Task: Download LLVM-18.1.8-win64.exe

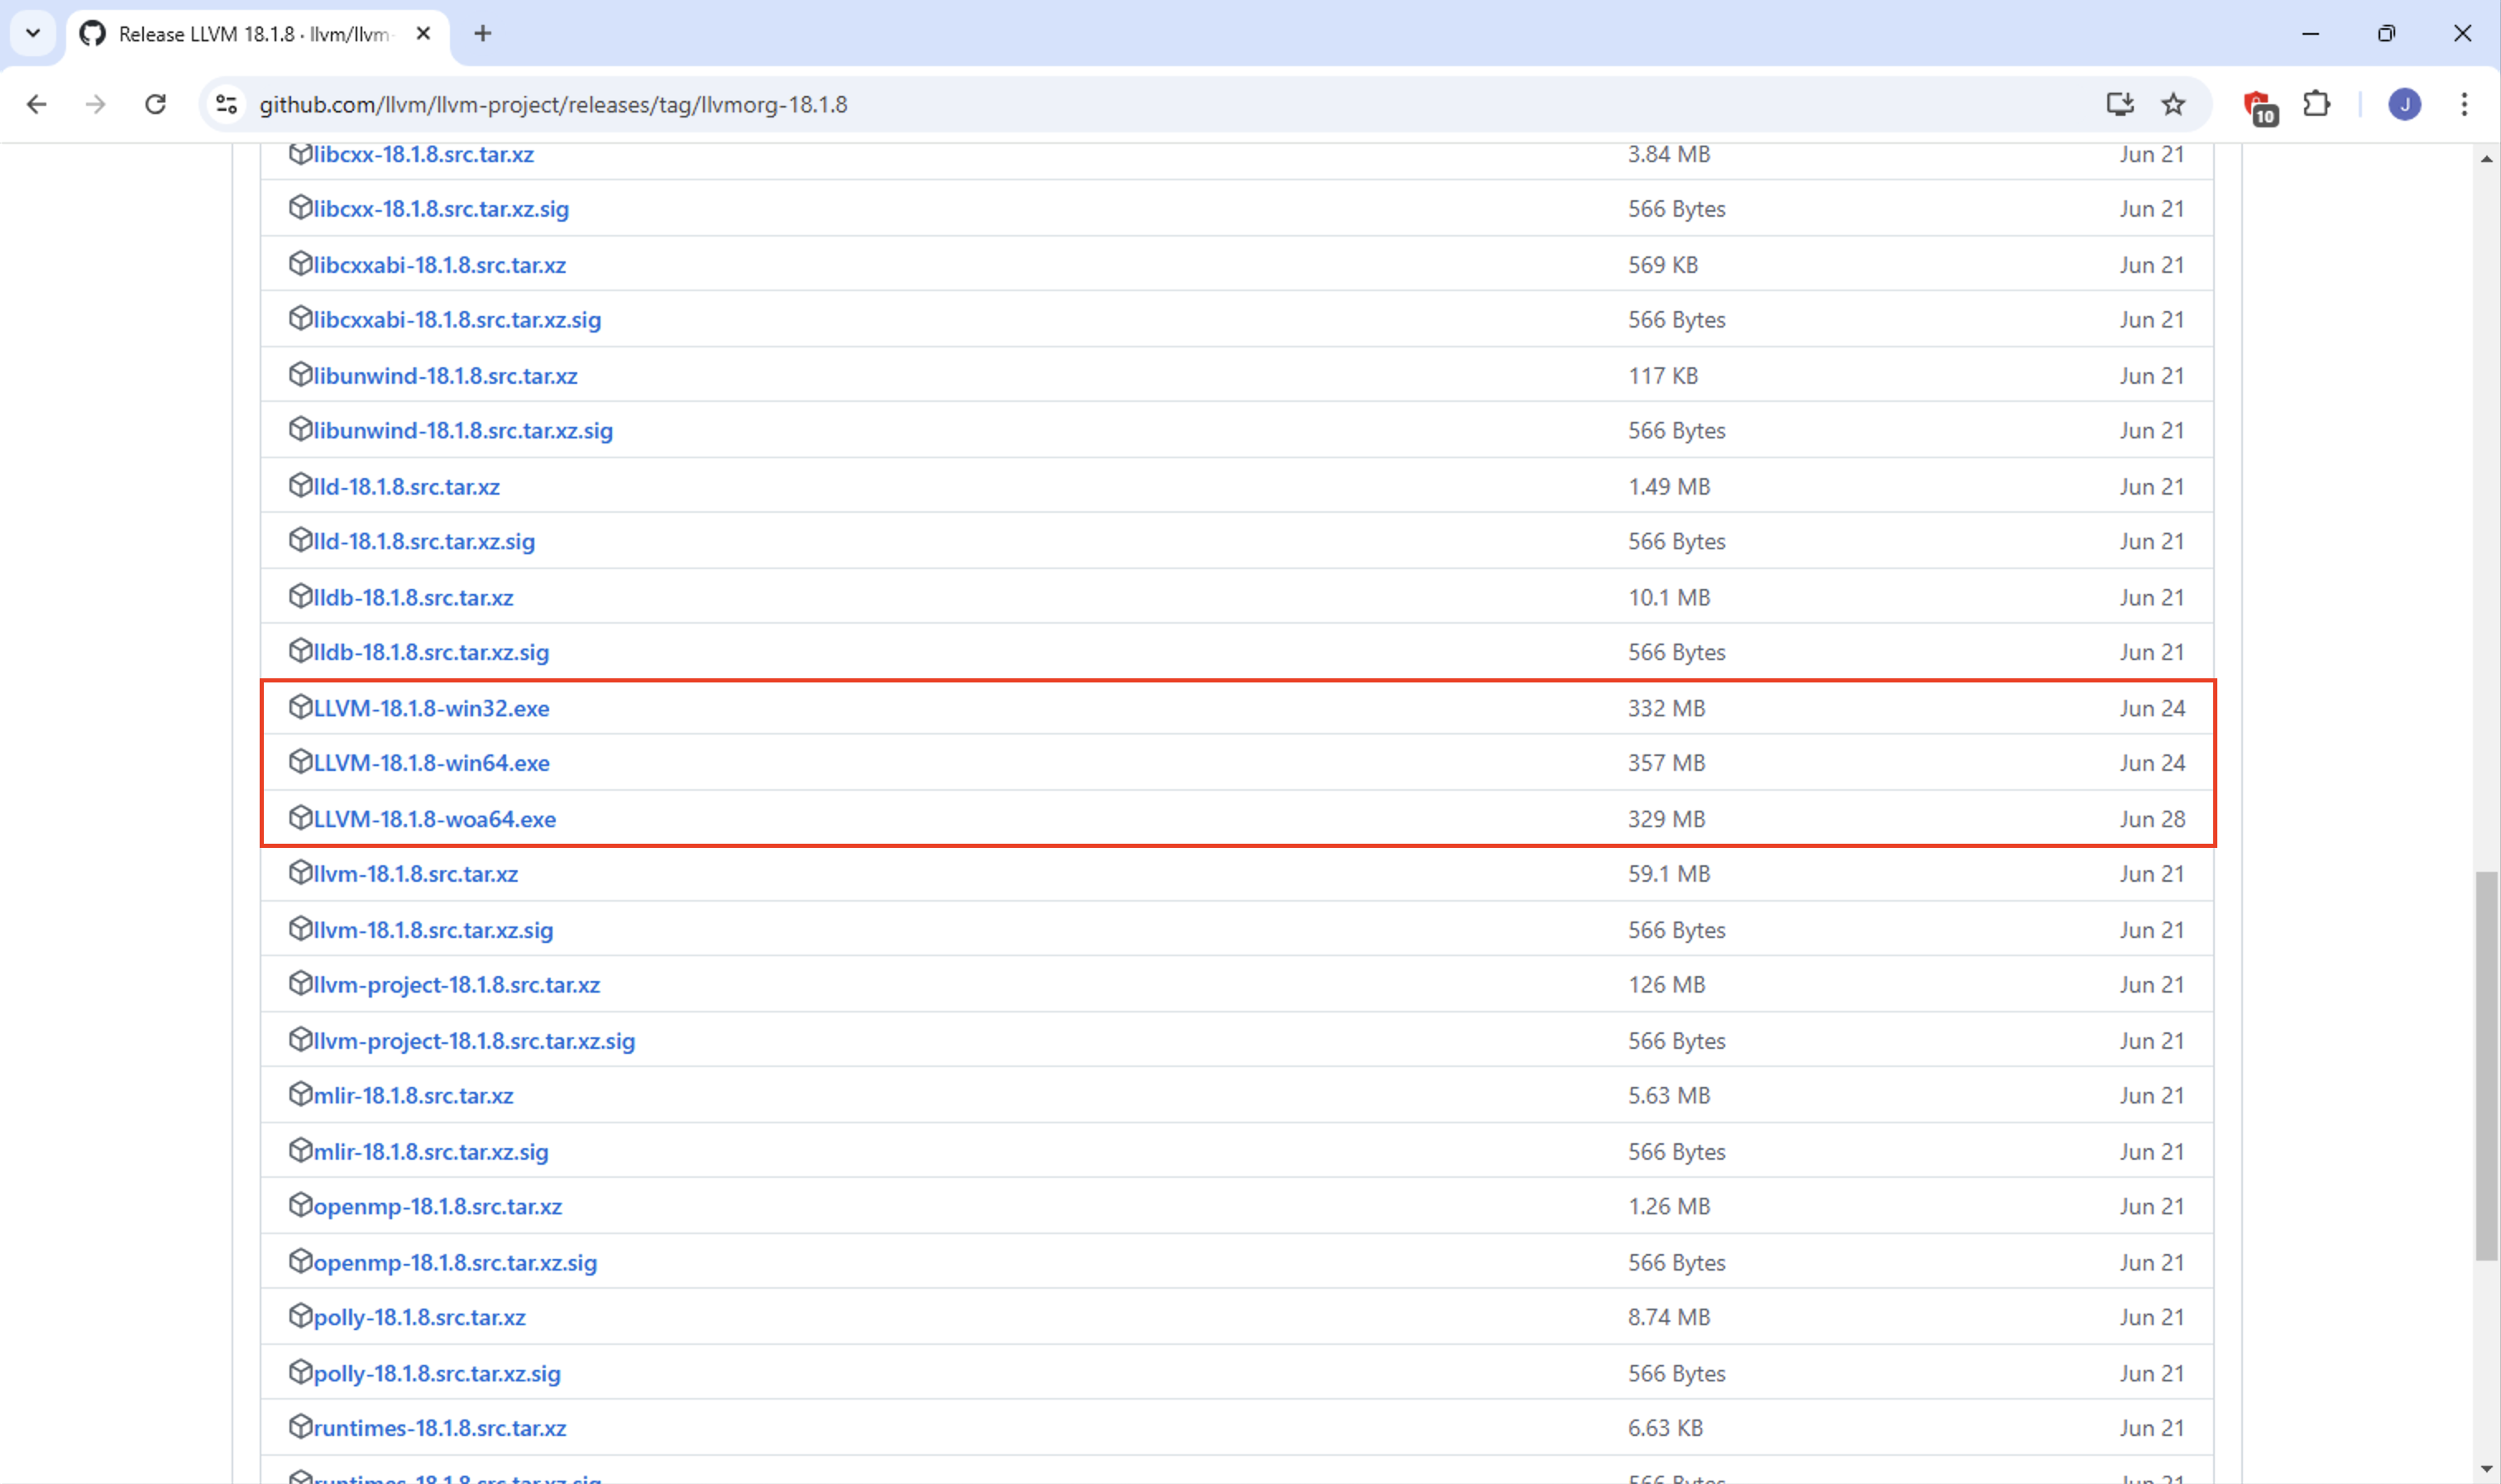Action: click(431, 763)
